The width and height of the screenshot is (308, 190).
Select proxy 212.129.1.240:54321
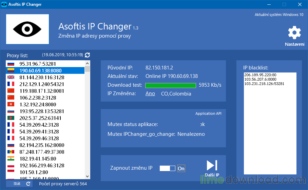(x=41, y=84)
